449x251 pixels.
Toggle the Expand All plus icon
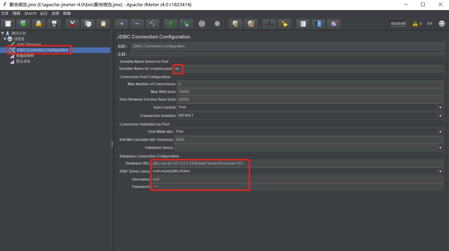tap(122, 24)
